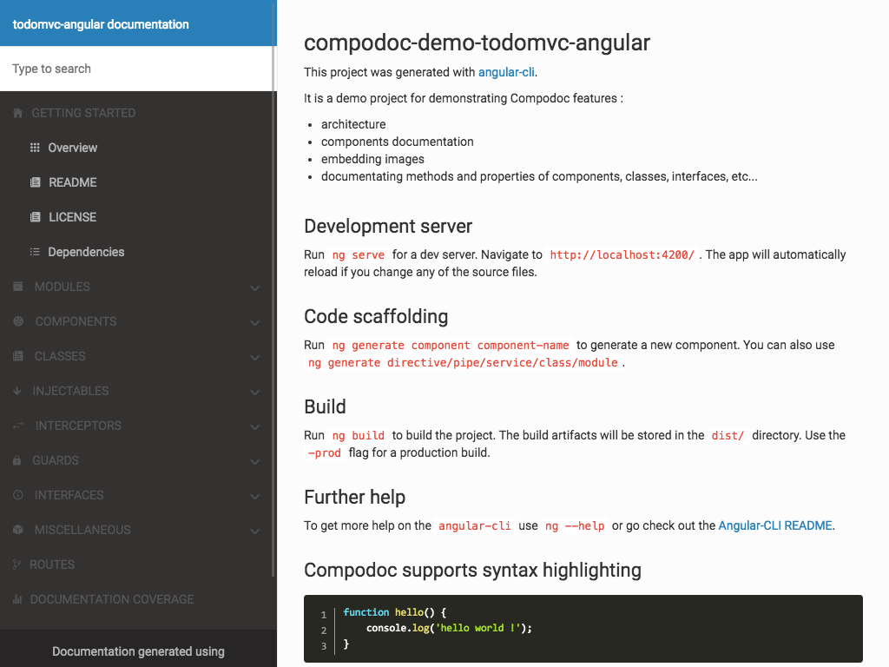Image resolution: width=889 pixels, height=667 pixels.
Task: Select the CLASSES sidebar entry
Action: tap(58, 356)
